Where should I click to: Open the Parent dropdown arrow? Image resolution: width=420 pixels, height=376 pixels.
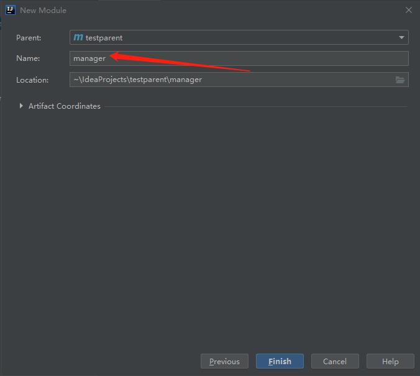(x=401, y=37)
